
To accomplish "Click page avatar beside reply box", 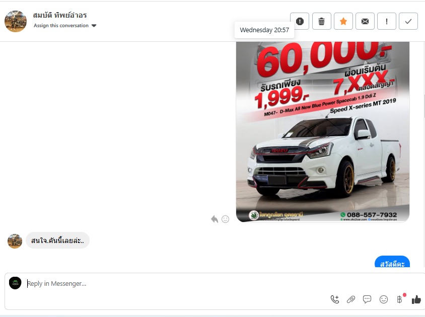I will tap(15, 283).
